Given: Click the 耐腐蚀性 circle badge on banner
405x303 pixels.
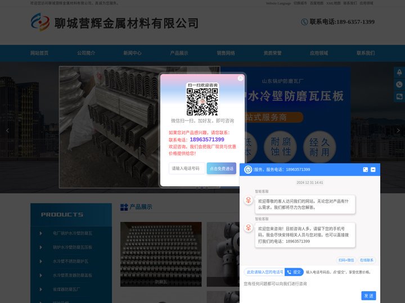Looking at the screenshot, I should pos(280,147).
